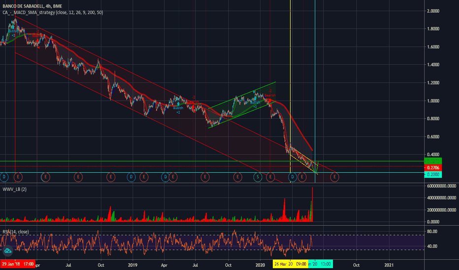Click the tallest red volume spike bar
This screenshot has width=459, height=270.
[312, 204]
